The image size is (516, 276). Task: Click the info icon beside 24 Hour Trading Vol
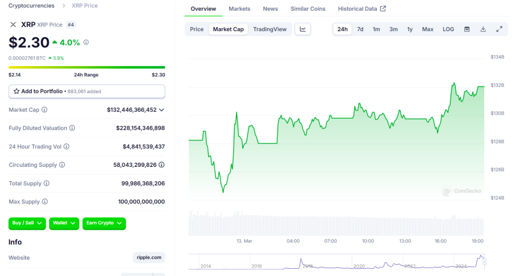[x=67, y=146]
